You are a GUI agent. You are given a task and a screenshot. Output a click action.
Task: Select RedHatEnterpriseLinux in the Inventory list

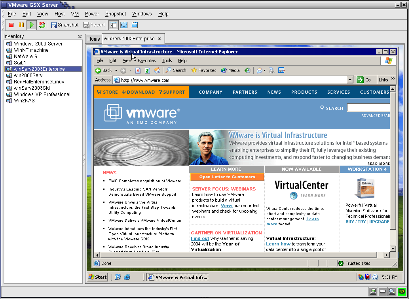tap(39, 82)
